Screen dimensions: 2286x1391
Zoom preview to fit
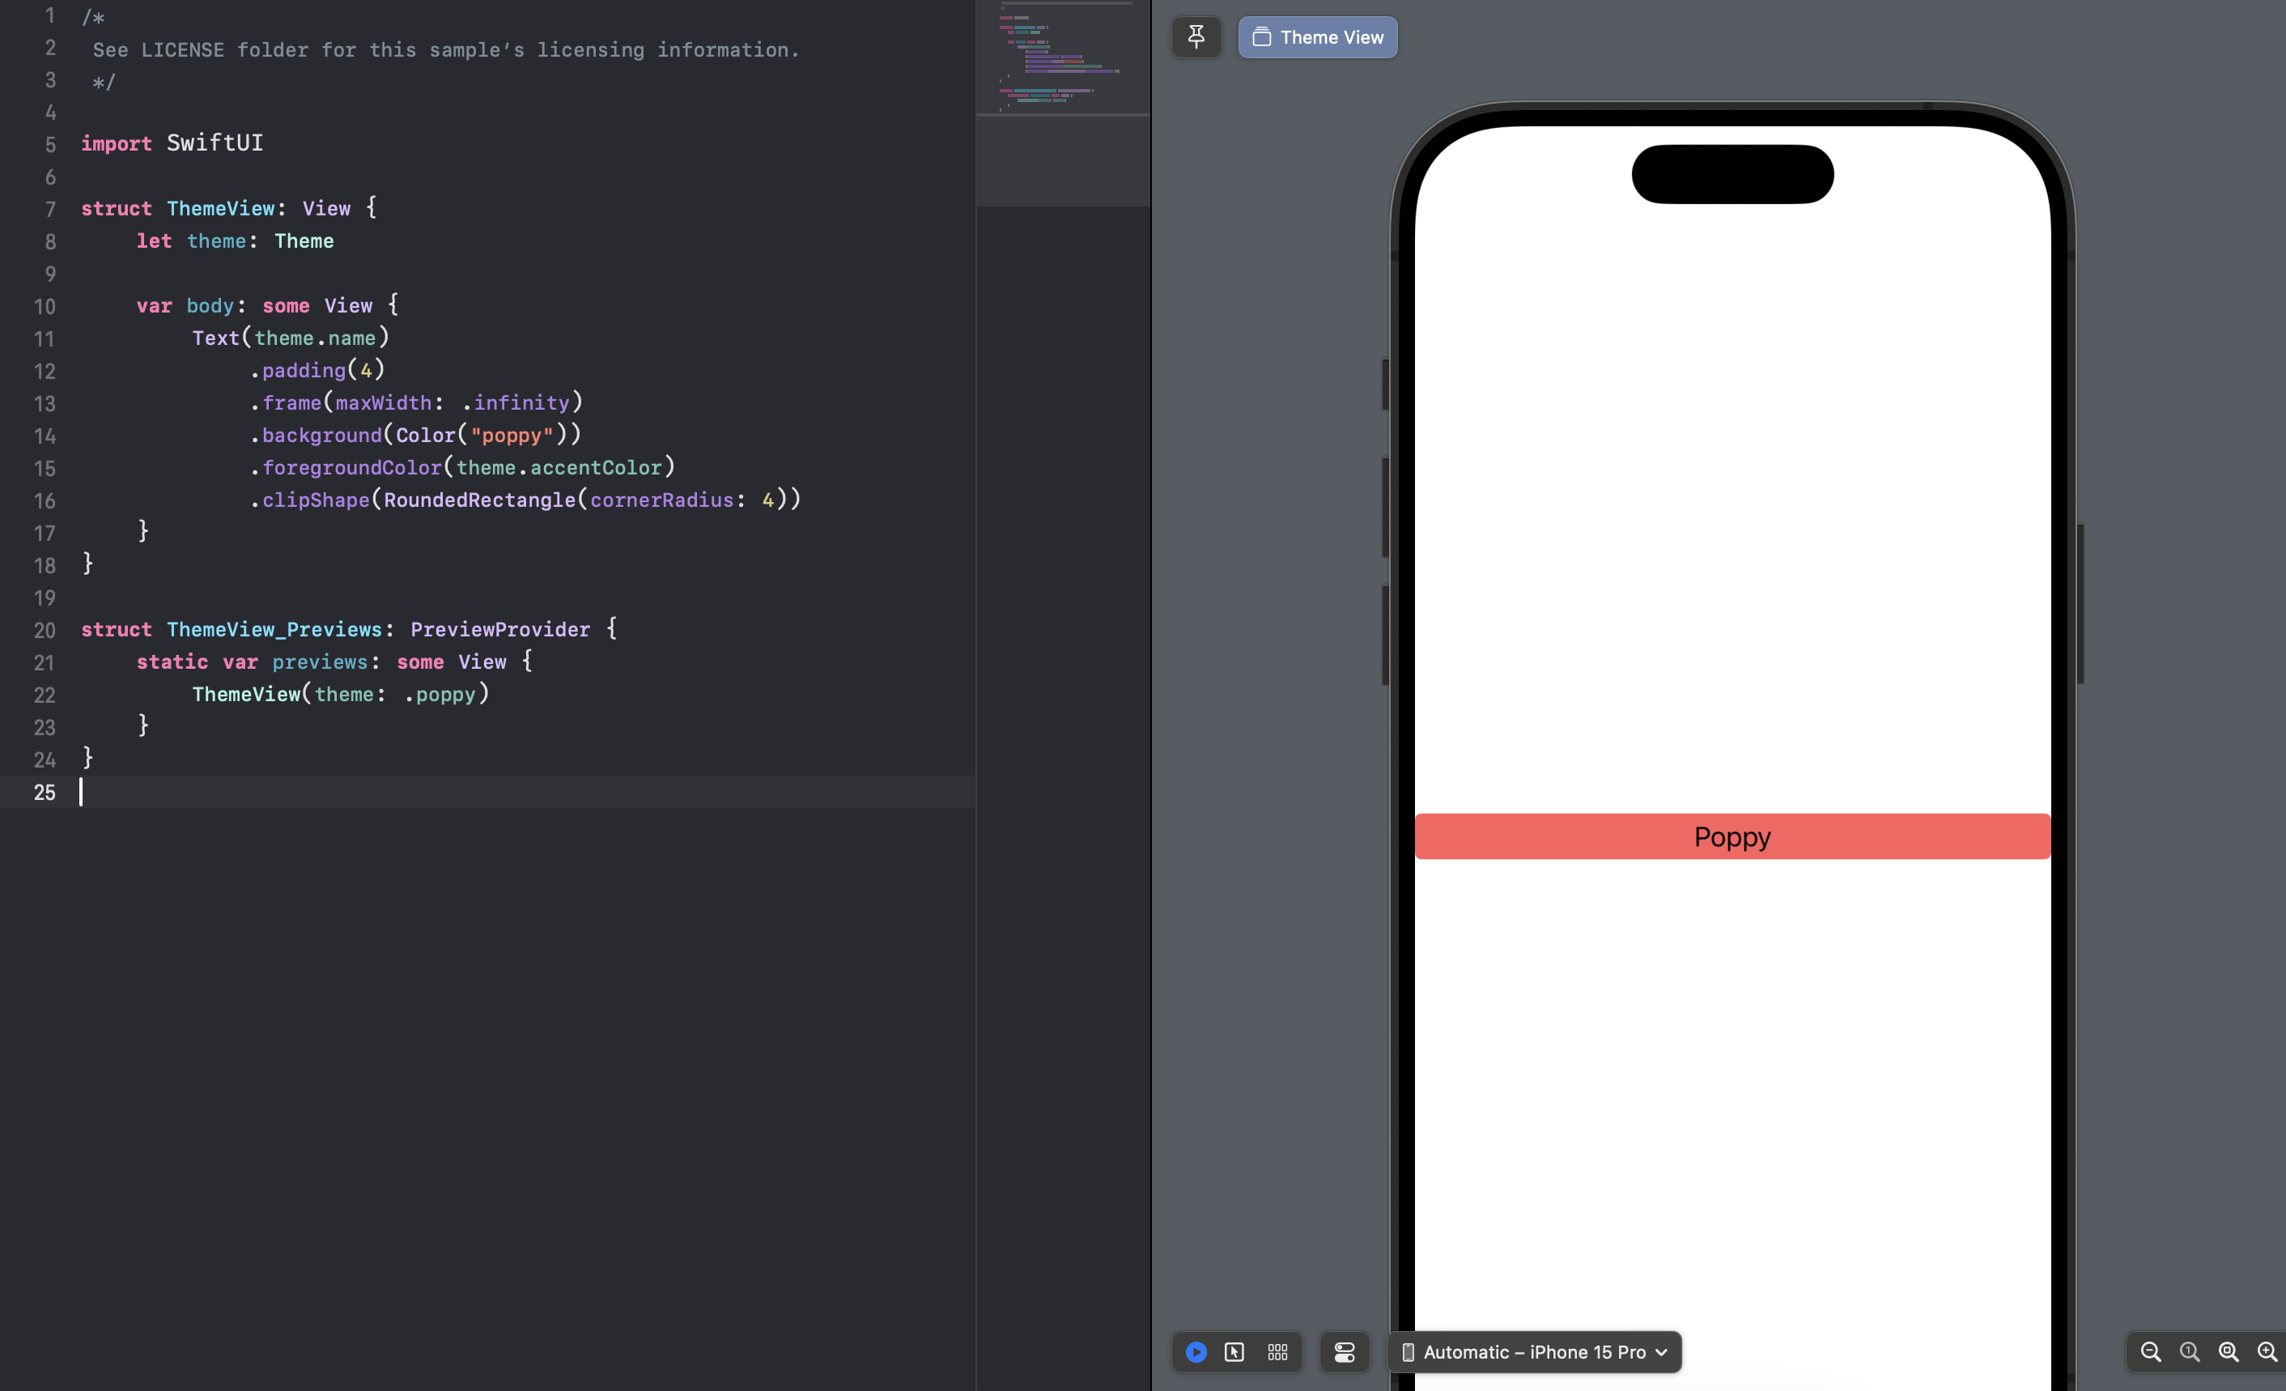click(2229, 1352)
